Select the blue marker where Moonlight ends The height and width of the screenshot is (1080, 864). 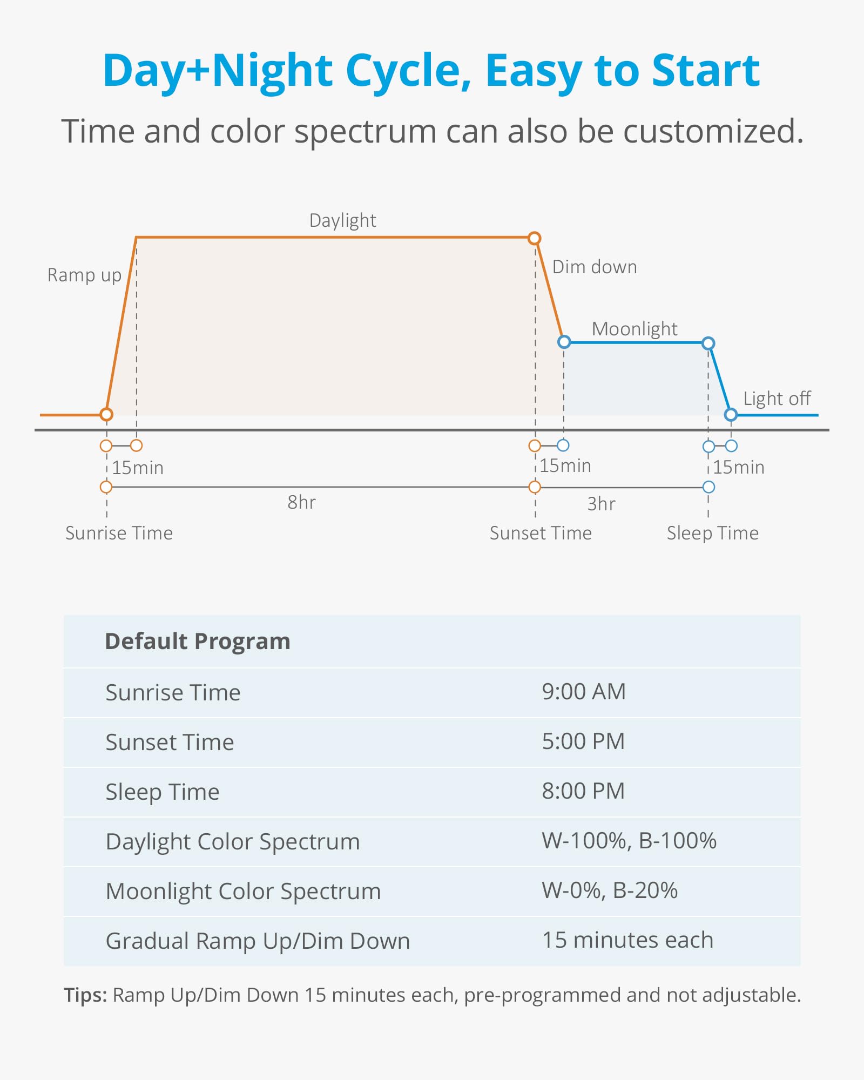(x=708, y=343)
